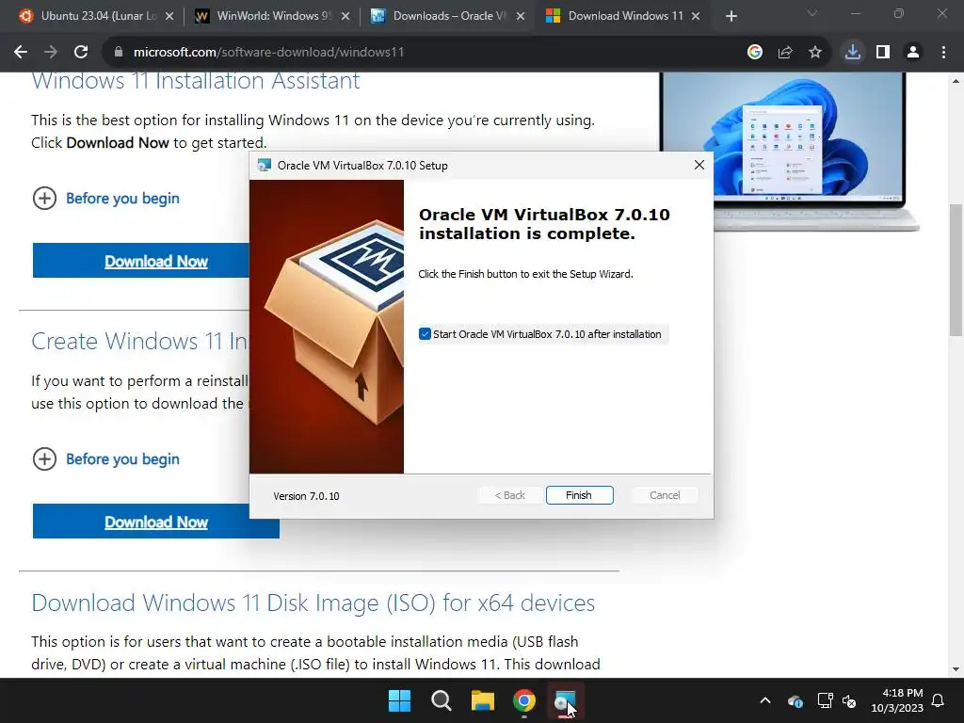This screenshot has width=964, height=723.
Task: Open Chrome's three-dot menu
Action: tap(943, 52)
